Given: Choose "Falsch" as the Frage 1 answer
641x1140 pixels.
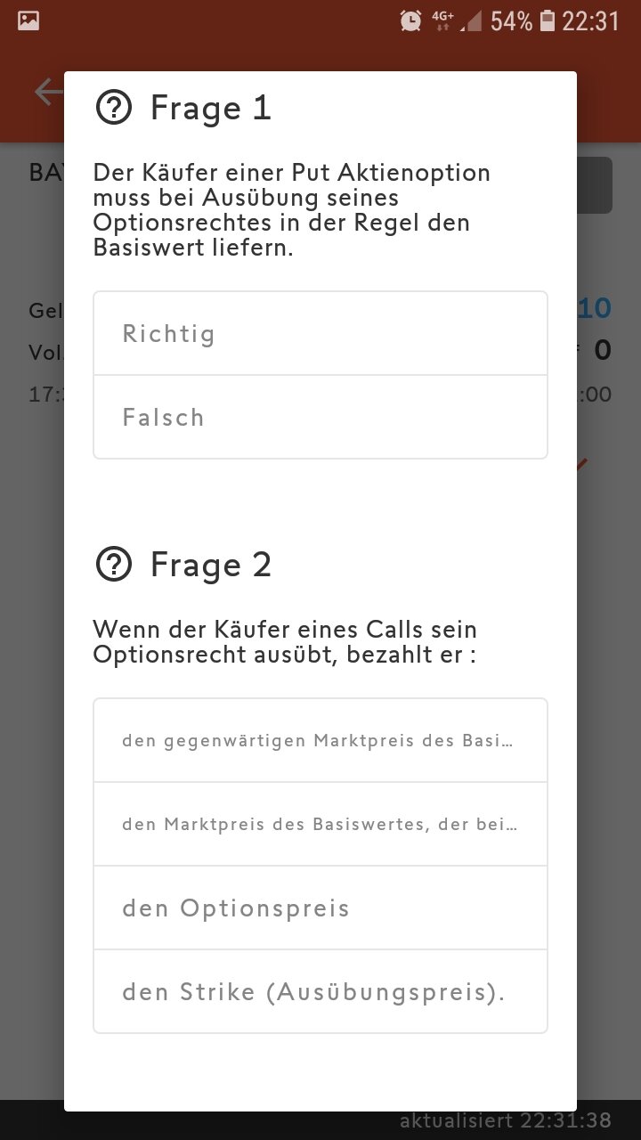Looking at the screenshot, I should [320, 418].
